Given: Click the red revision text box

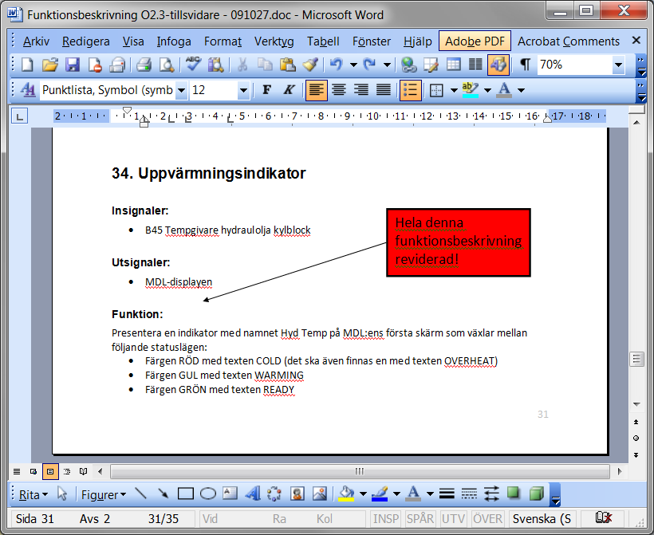Looking at the screenshot, I should pos(459,242).
